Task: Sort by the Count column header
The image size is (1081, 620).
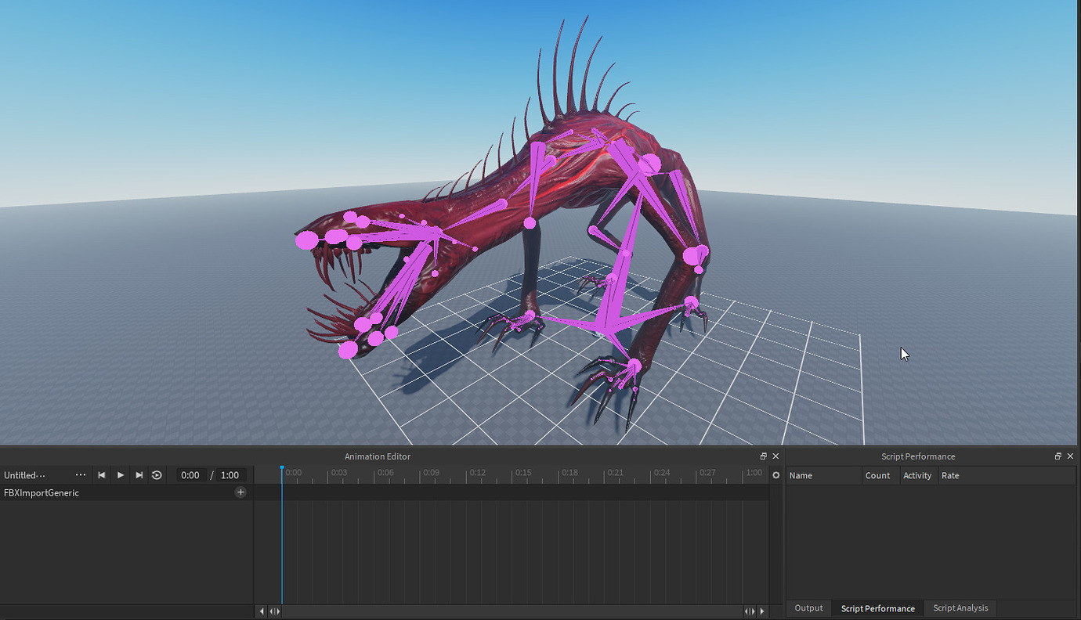Action: [x=880, y=475]
